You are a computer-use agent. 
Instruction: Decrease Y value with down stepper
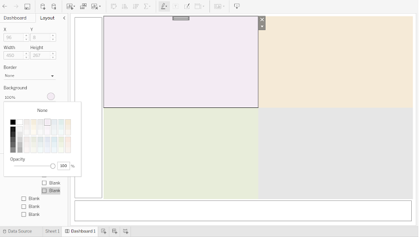(x=53, y=39)
